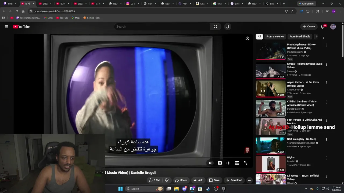Open options for Pradabagshawty - I Know video
The height and width of the screenshot is (193, 344).
[x=326, y=45]
